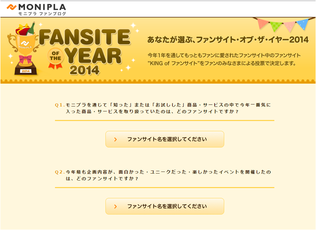Open the Q2 fansite name selector
The height and width of the screenshot is (230, 316).
[164, 206]
